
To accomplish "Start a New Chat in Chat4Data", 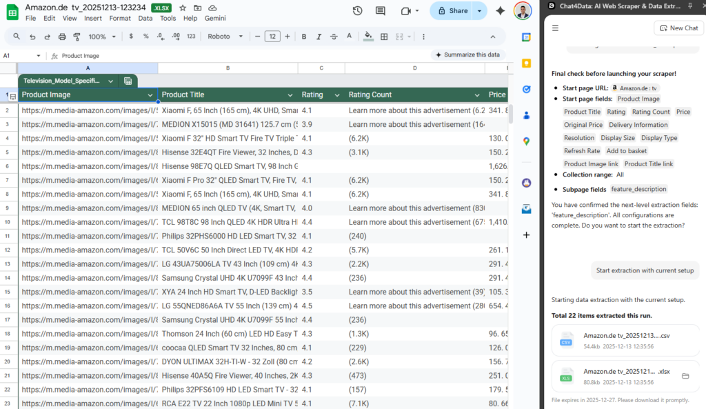I will 678,27.
